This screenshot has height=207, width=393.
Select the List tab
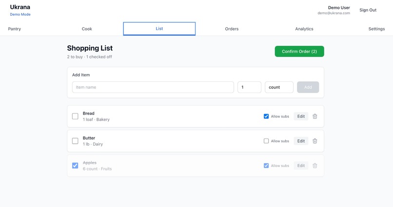click(x=159, y=29)
